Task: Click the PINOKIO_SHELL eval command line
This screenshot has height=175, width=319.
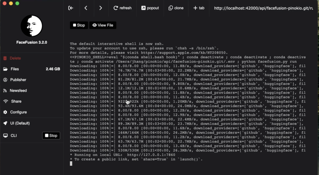Action: (x=188, y=59)
